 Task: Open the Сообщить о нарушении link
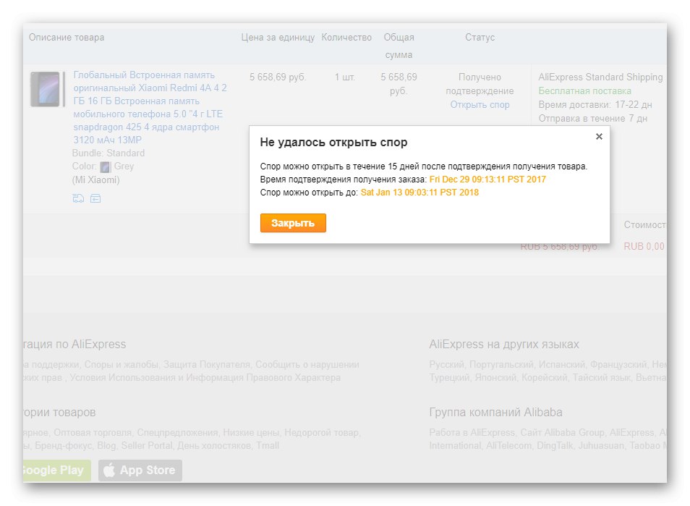pyautogui.click(x=307, y=365)
